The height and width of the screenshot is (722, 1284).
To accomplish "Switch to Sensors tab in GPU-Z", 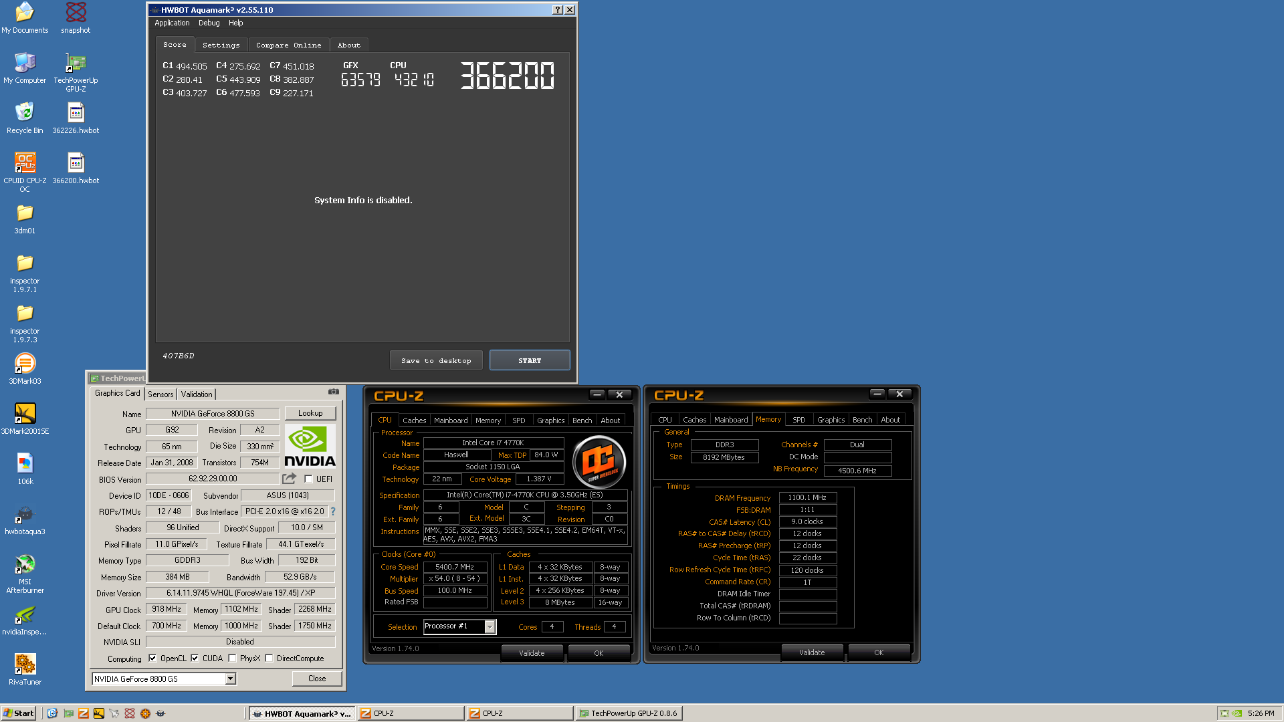I will [x=160, y=394].
